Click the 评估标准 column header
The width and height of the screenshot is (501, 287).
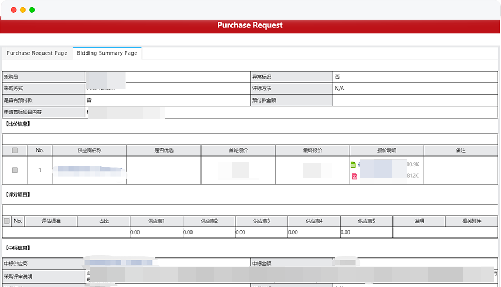coord(51,221)
